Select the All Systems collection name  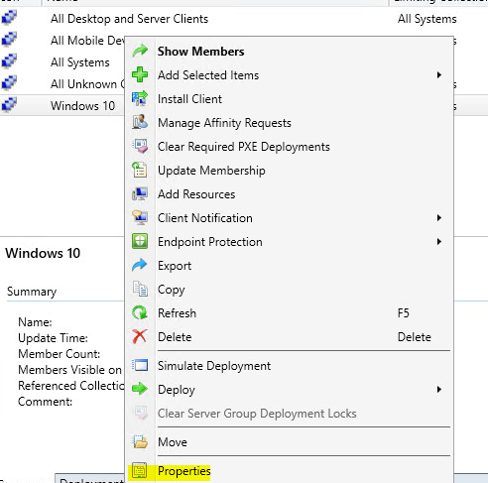[x=80, y=62]
